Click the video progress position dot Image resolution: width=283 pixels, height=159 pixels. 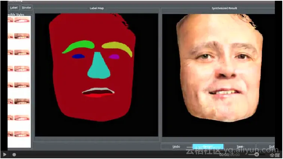(x=14, y=155)
